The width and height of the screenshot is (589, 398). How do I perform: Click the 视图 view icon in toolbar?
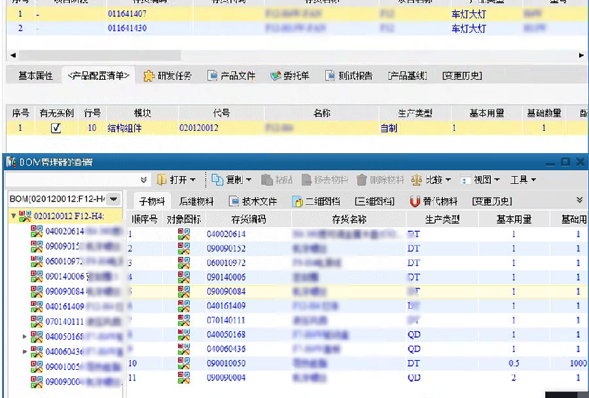click(465, 179)
